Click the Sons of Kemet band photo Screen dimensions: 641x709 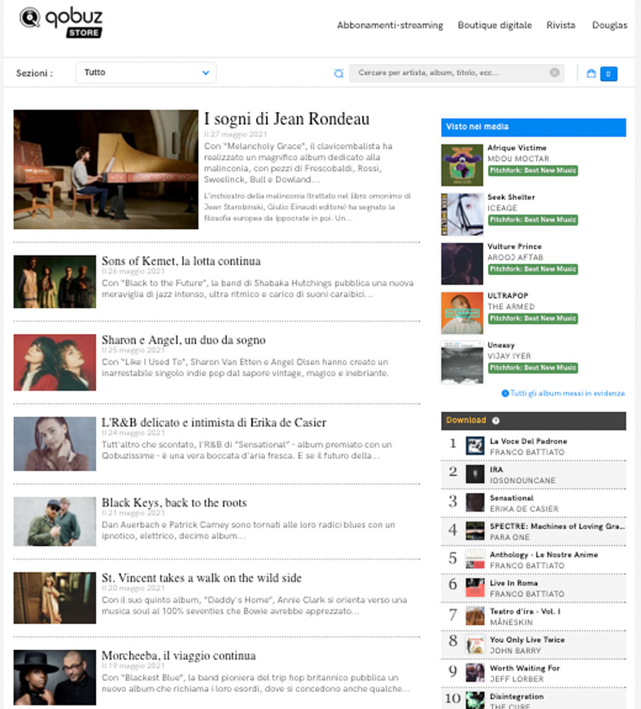click(x=55, y=281)
